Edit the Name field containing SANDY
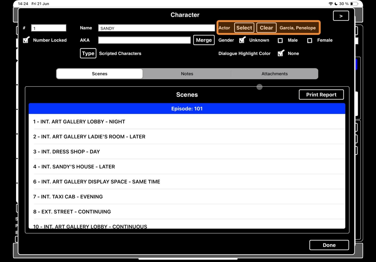 [x=156, y=28]
